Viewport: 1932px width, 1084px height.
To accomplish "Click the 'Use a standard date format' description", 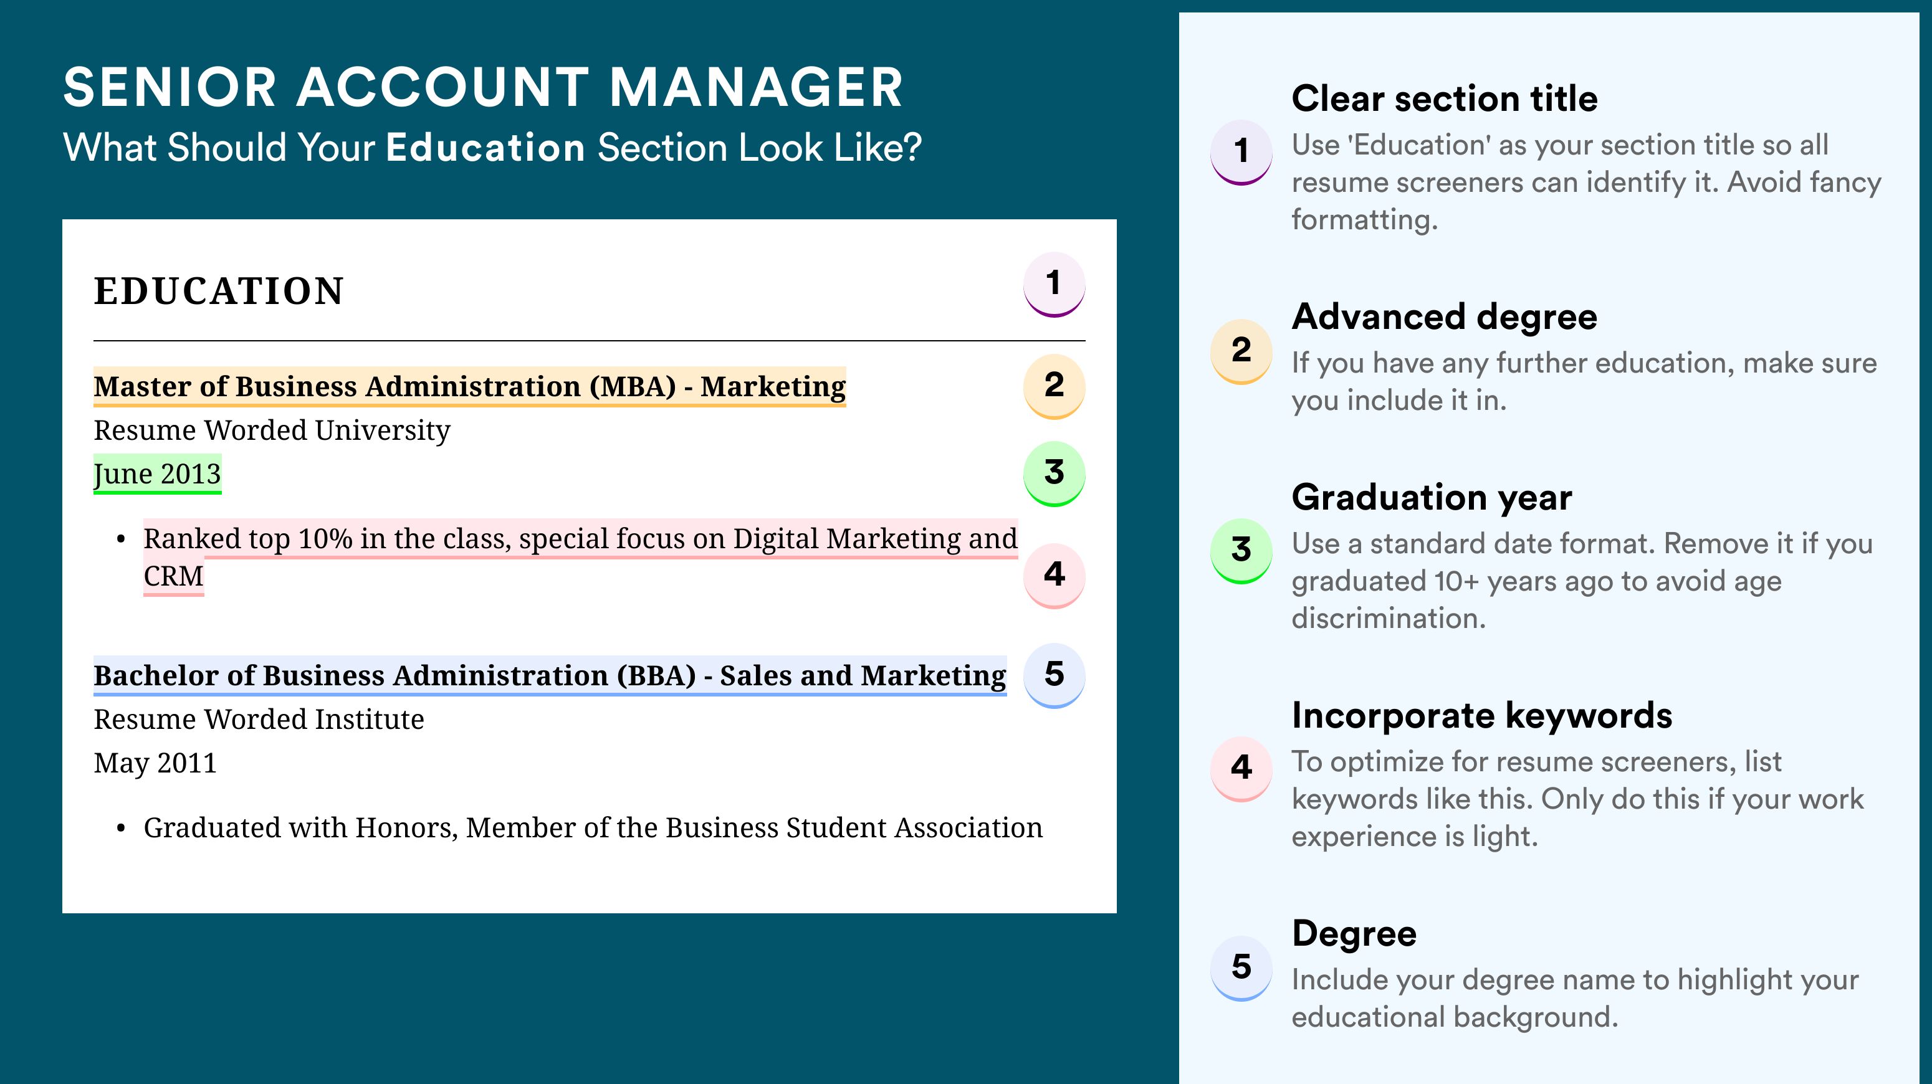I will pyautogui.click(x=1582, y=581).
